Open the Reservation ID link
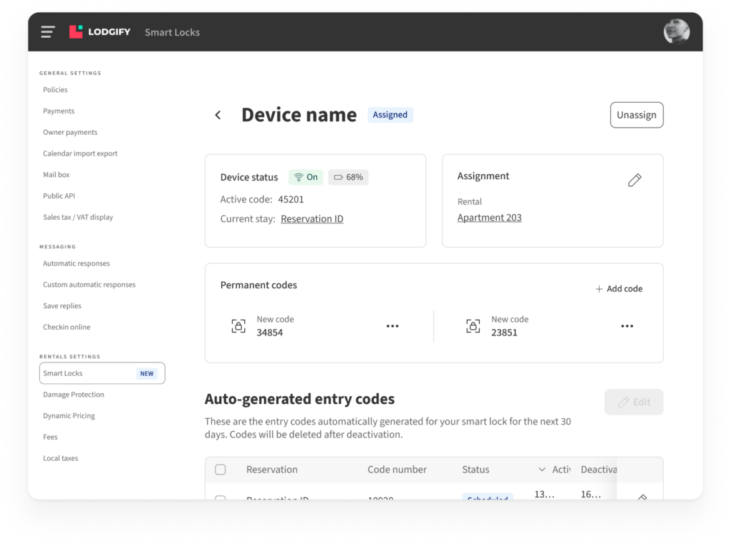The width and height of the screenshot is (731, 543). 312,219
